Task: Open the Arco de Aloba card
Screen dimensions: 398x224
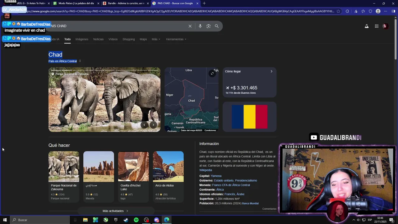Action: [x=168, y=177]
